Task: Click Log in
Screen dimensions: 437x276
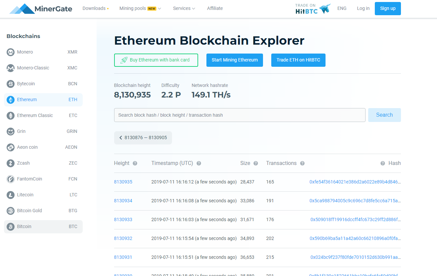Action: 363,9
